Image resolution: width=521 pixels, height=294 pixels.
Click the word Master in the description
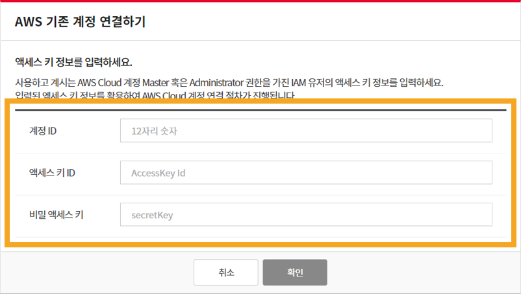(155, 82)
